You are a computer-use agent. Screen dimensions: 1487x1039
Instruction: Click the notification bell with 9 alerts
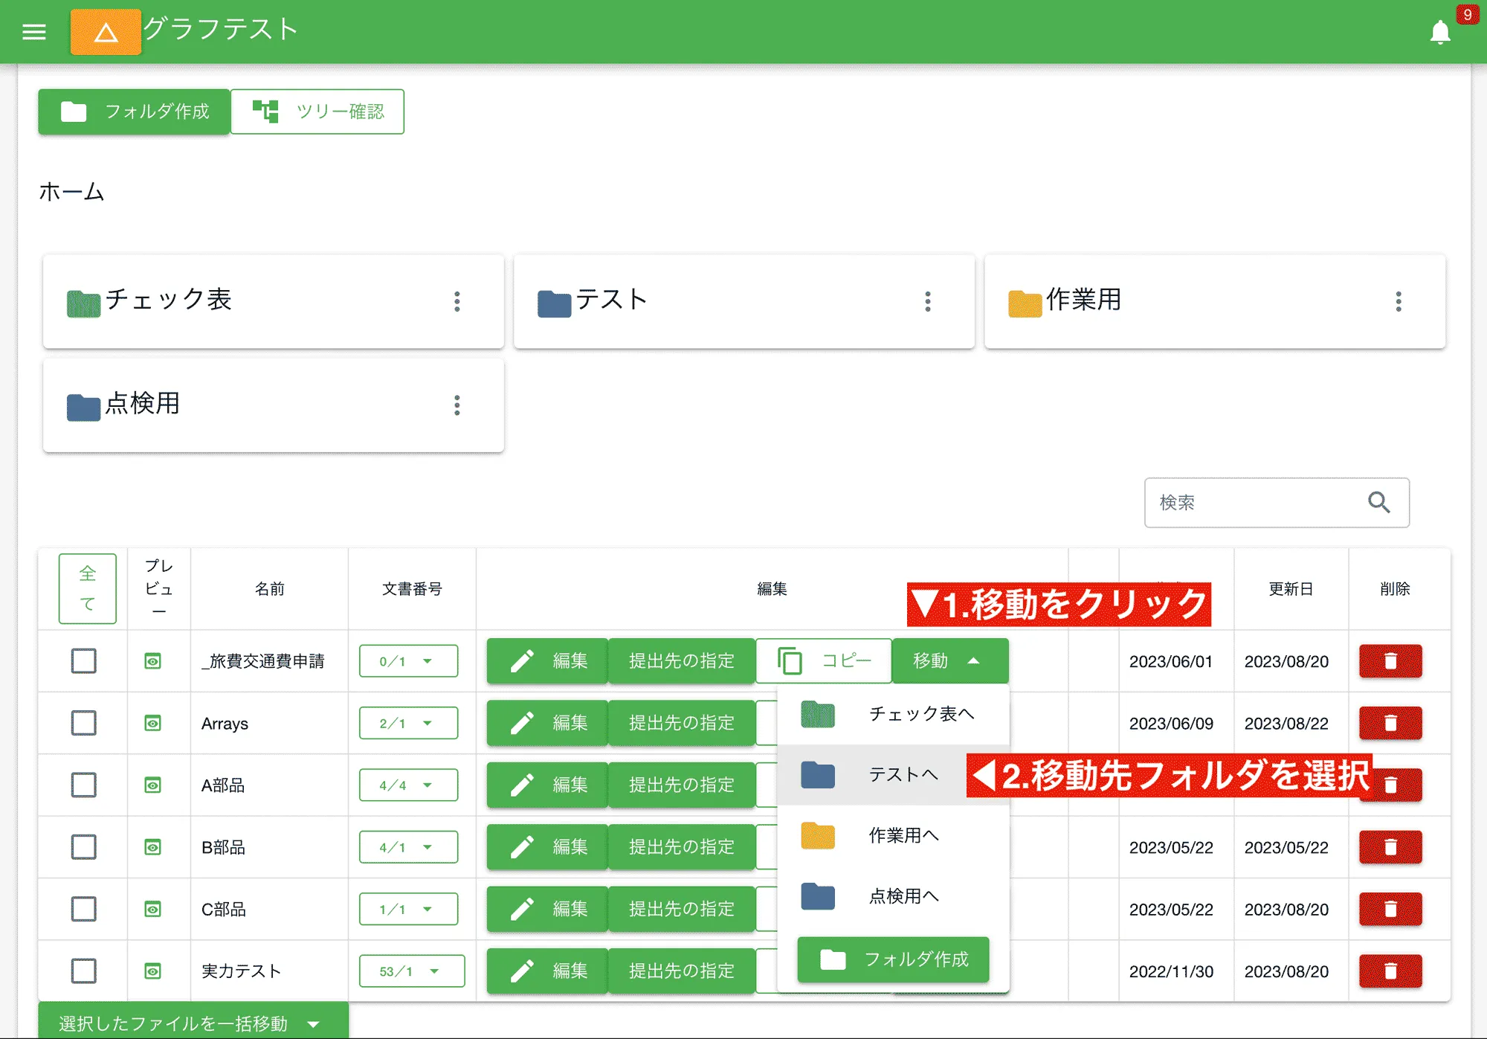(x=1440, y=33)
